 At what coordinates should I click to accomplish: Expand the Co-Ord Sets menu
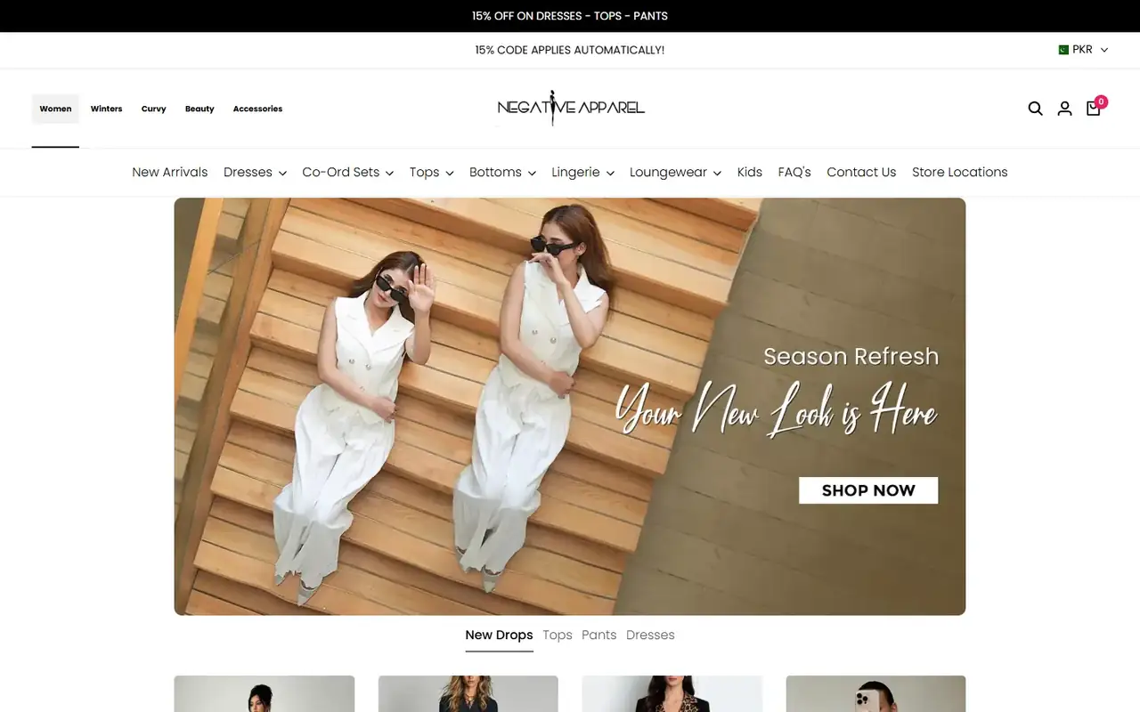click(347, 172)
